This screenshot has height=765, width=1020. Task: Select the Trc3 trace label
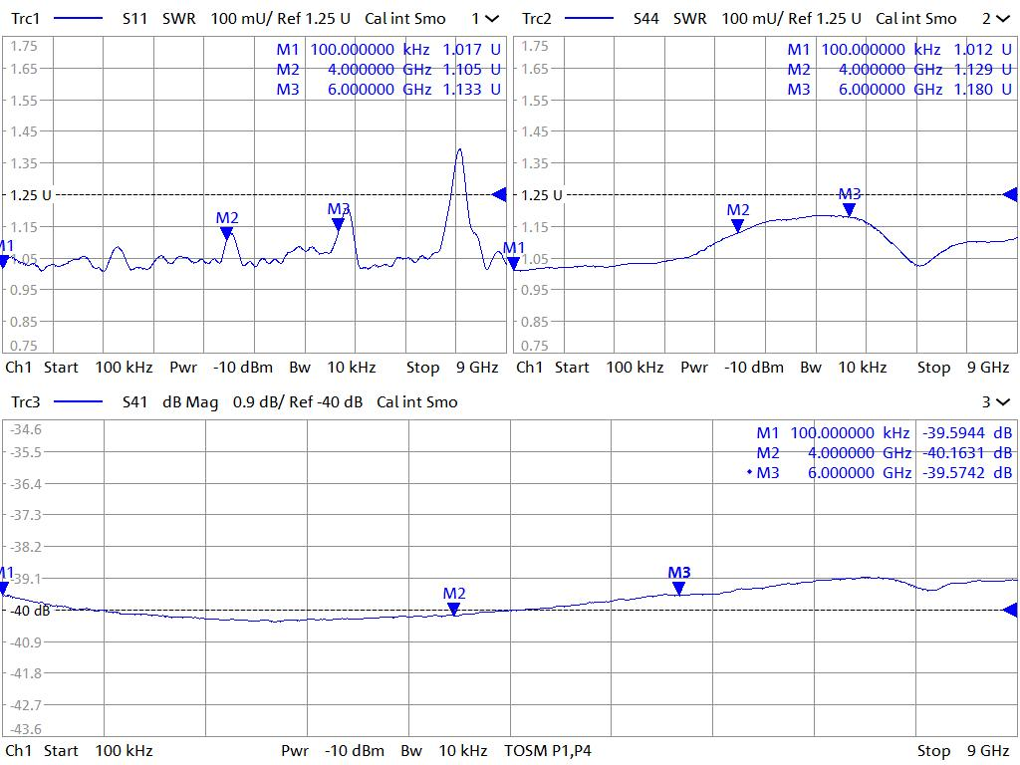click(26, 402)
